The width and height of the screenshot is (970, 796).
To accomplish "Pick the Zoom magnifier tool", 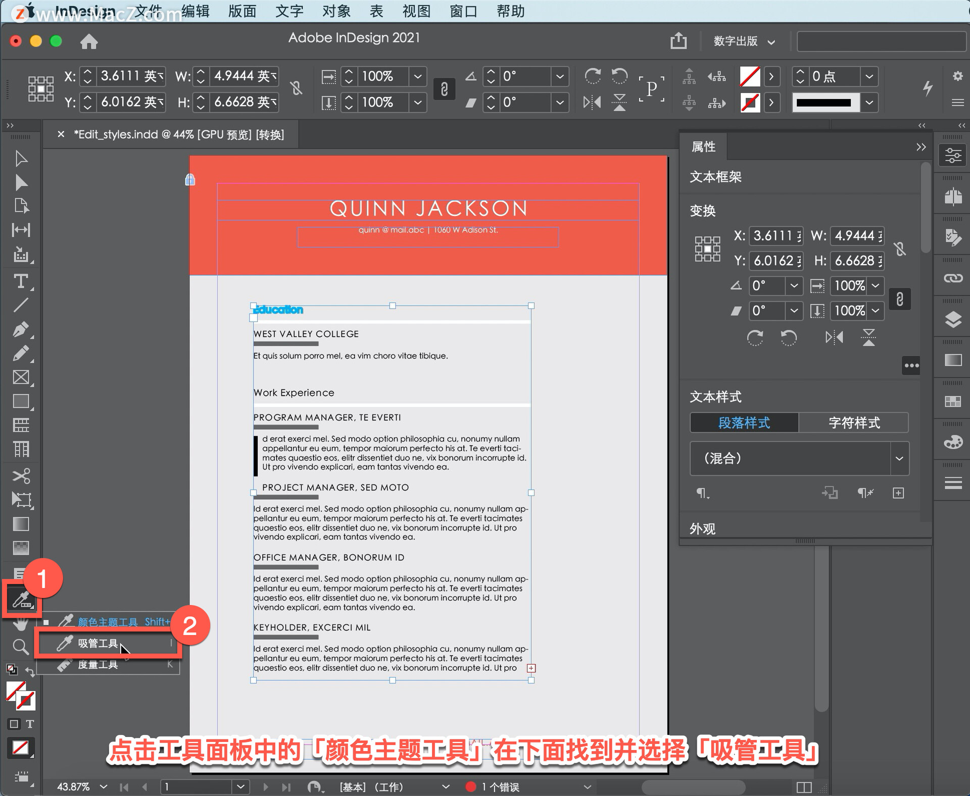I will [20, 647].
